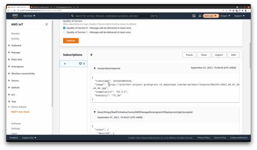
Task: Open the browser three-dot menu
Action: [249, 11]
